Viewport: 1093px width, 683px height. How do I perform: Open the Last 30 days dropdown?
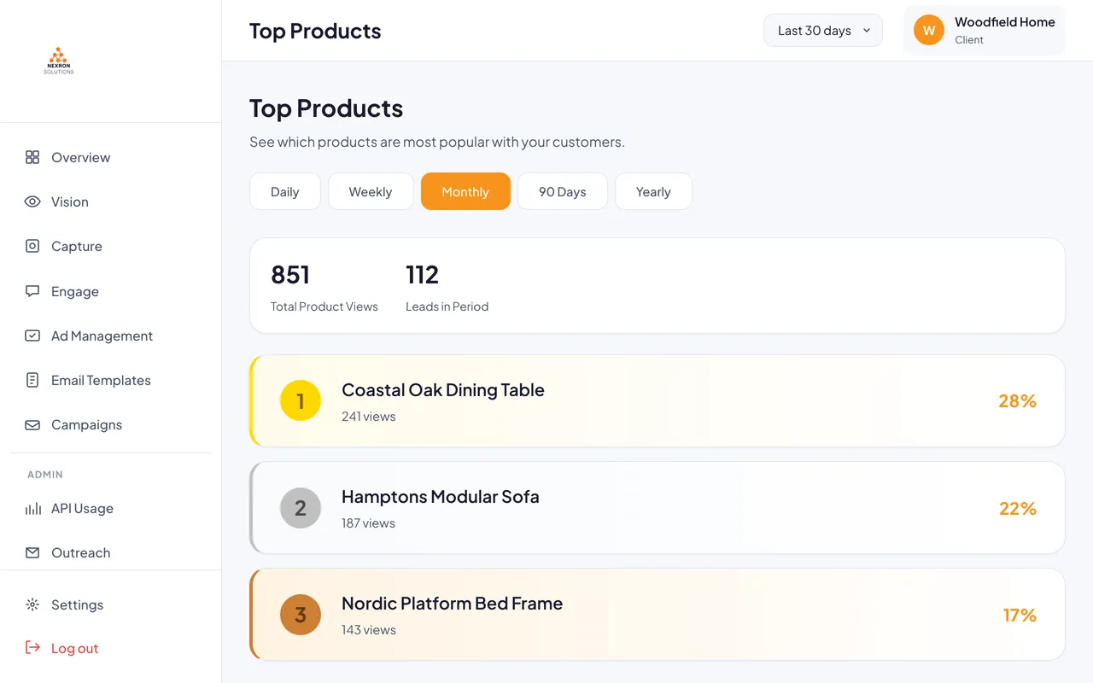823,31
